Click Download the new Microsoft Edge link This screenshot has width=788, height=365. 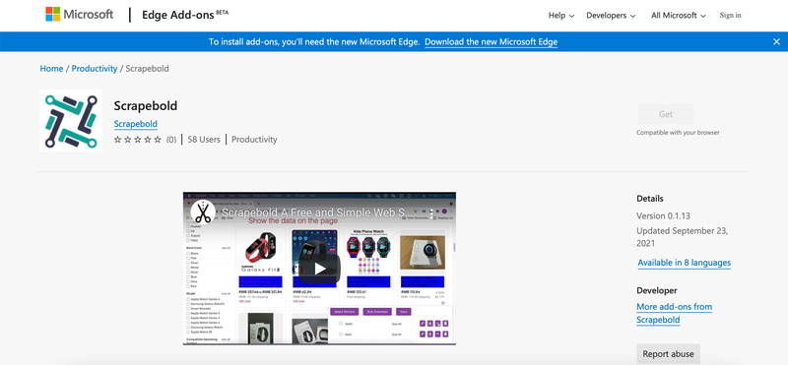(x=491, y=42)
